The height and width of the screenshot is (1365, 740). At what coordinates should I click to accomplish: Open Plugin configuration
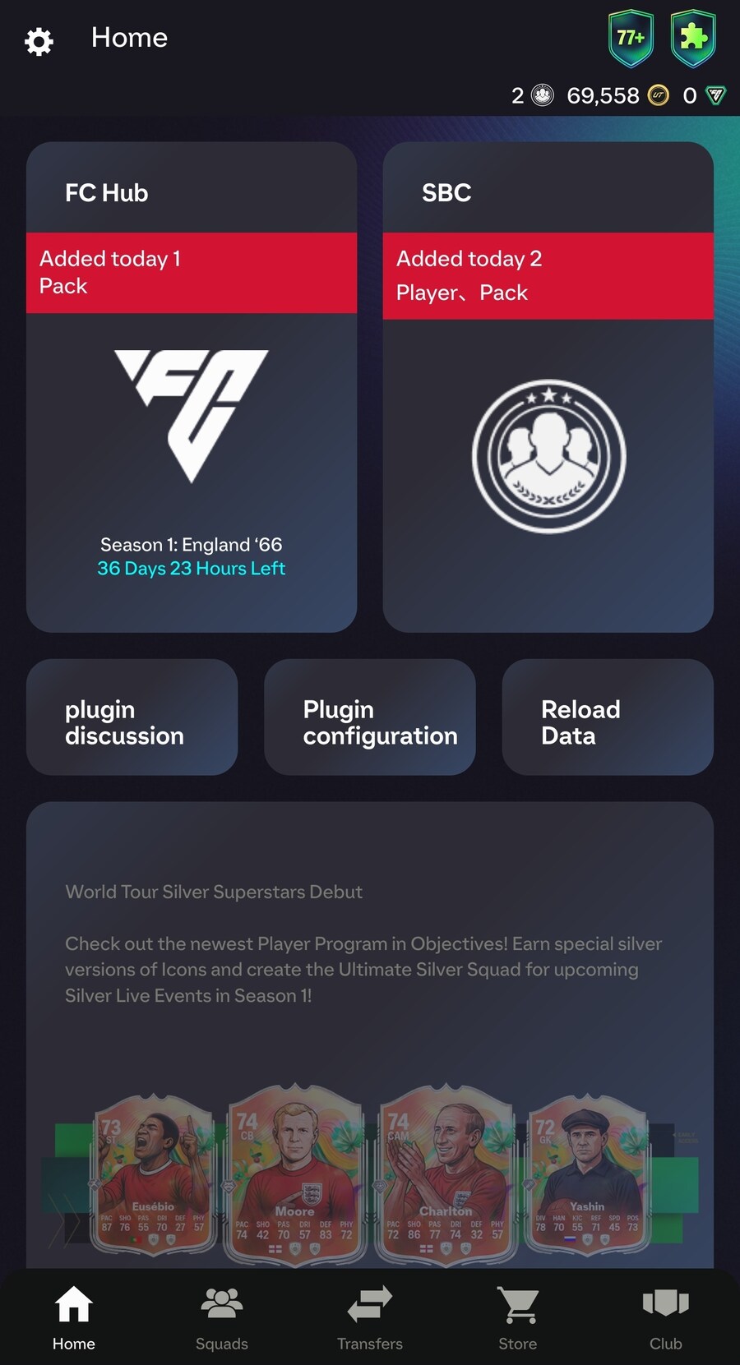coord(370,717)
